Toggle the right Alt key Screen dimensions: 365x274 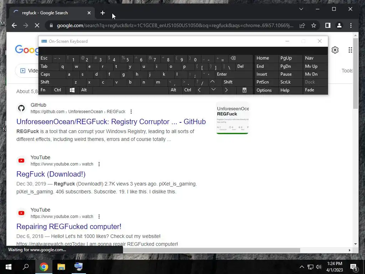[x=175, y=90]
